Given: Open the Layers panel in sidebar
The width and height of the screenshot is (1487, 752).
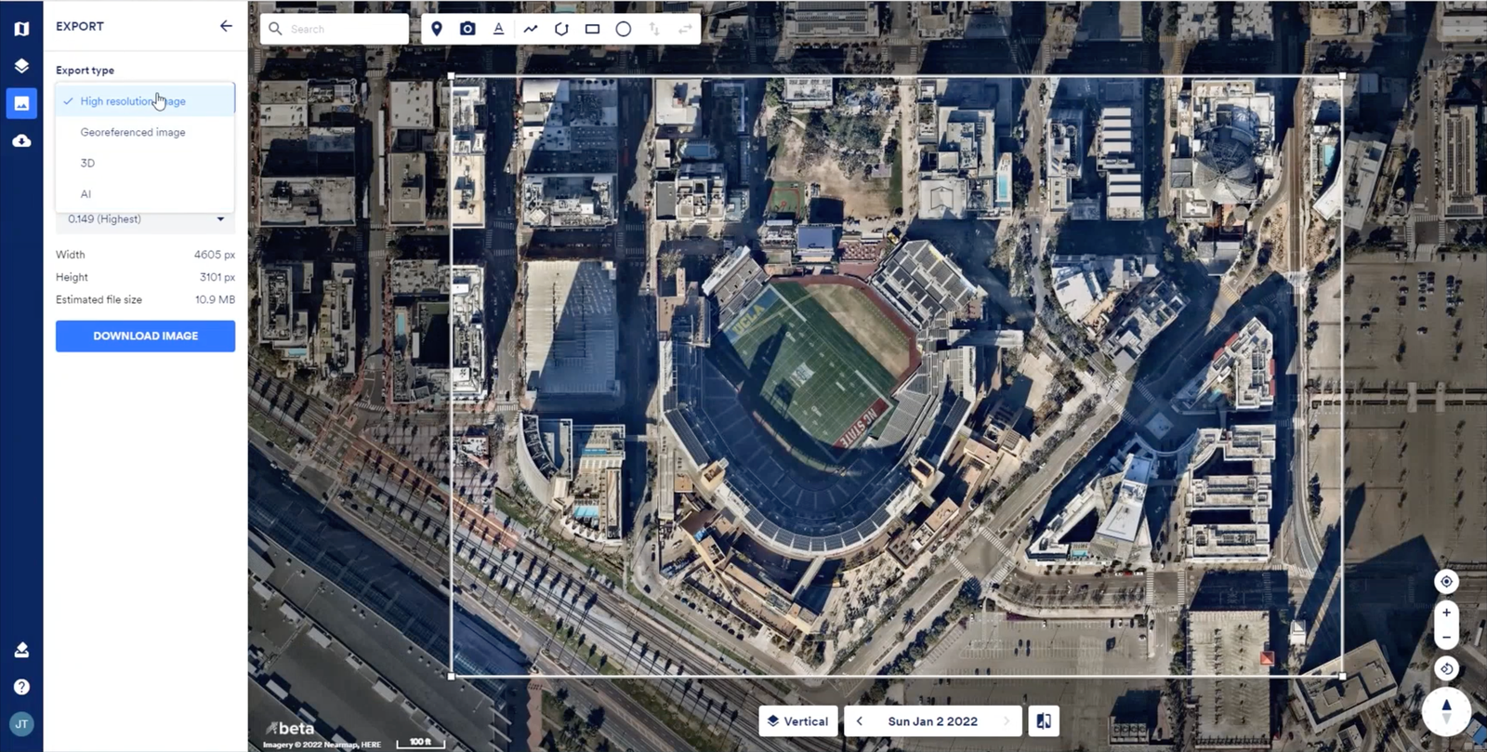Looking at the screenshot, I should (21, 66).
